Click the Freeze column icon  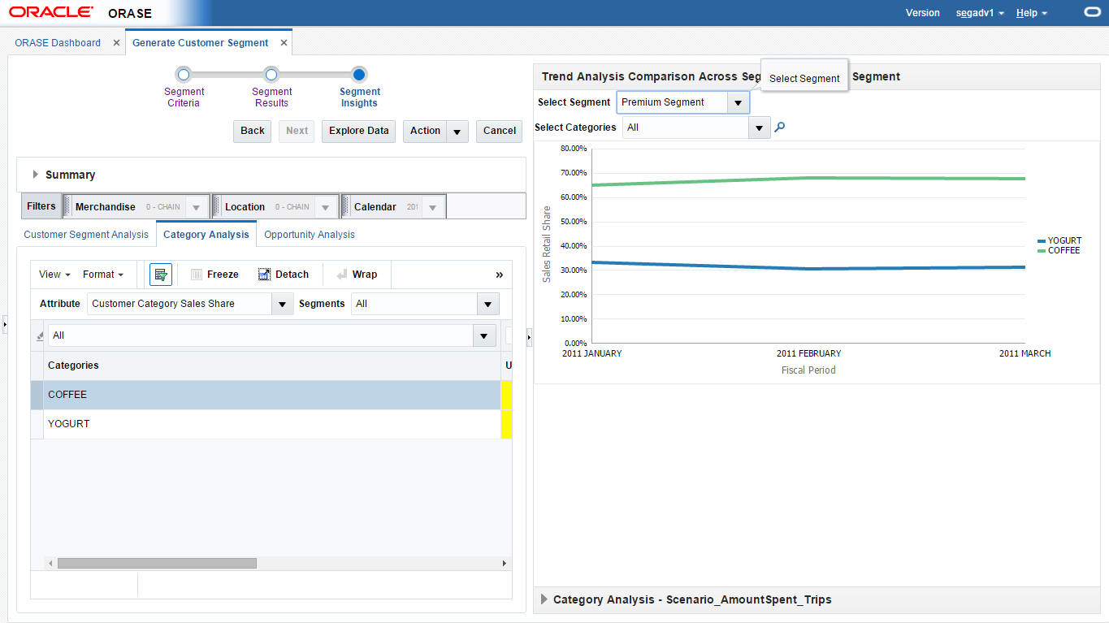[x=197, y=275]
